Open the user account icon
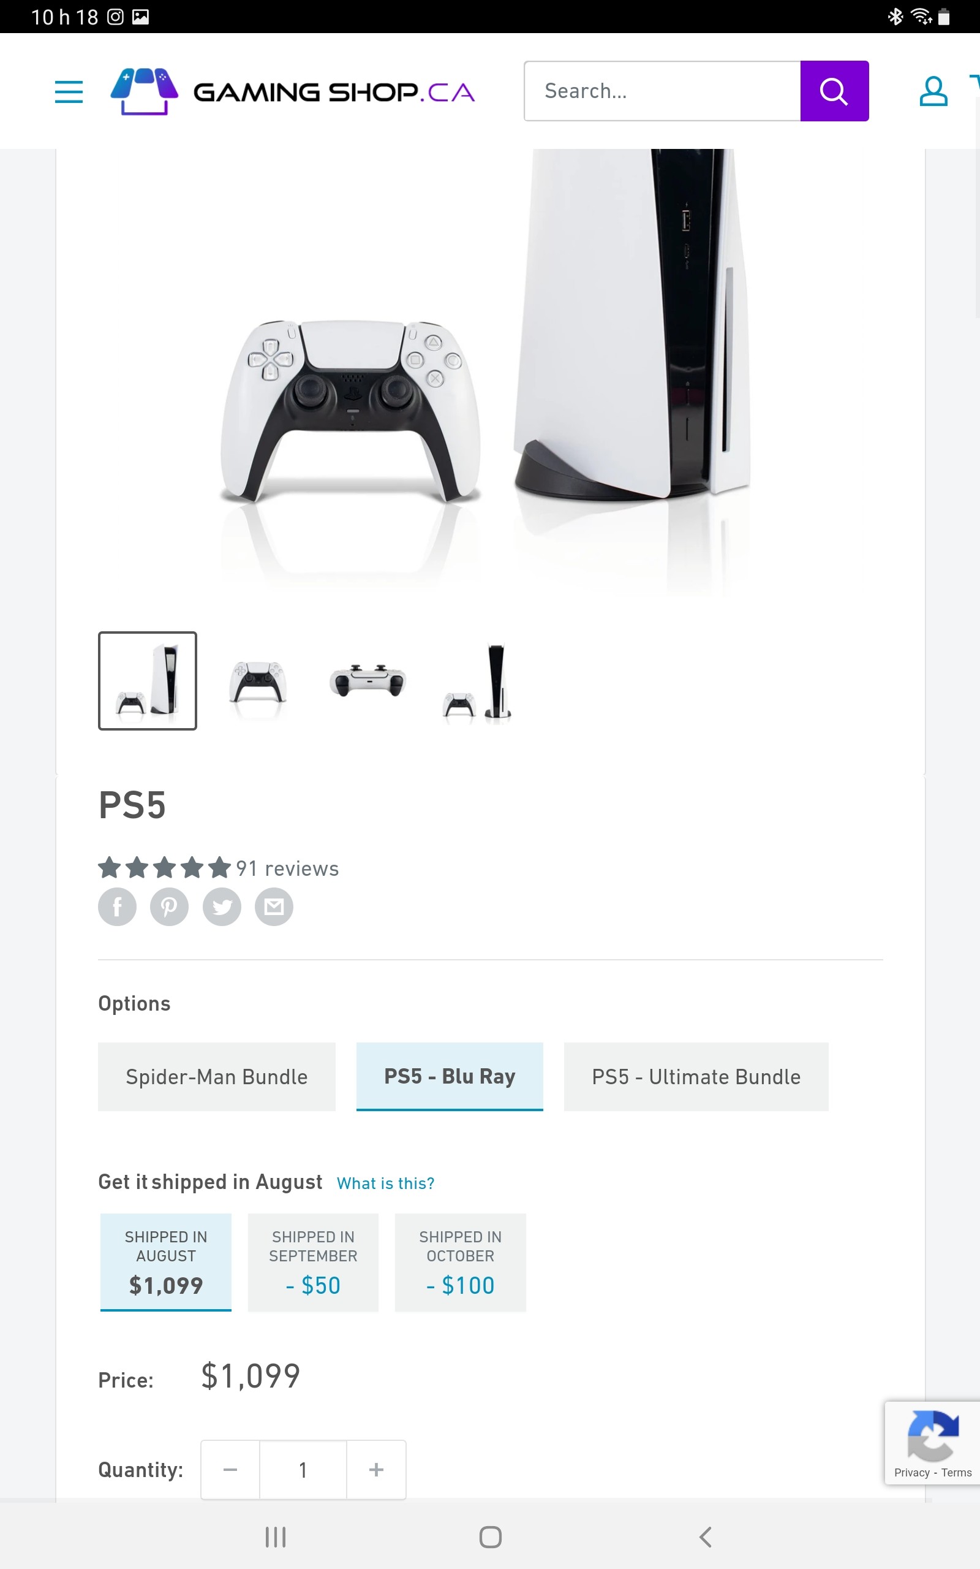This screenshot has width=980, height=1569. click(x=933, y=91)
